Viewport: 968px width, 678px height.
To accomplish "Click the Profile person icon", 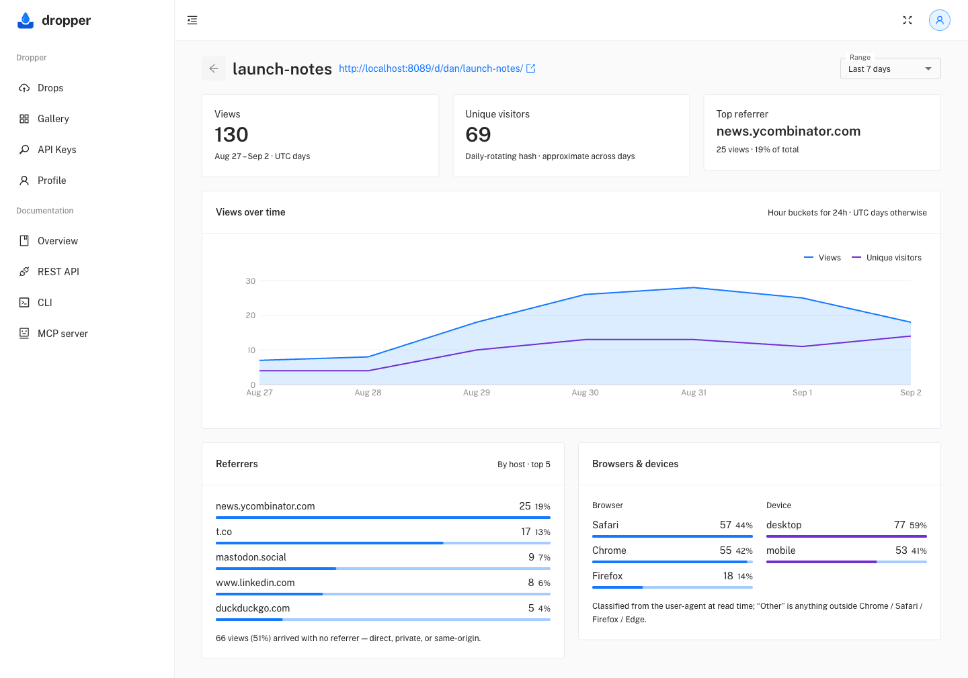I will (x=24, y=181).
